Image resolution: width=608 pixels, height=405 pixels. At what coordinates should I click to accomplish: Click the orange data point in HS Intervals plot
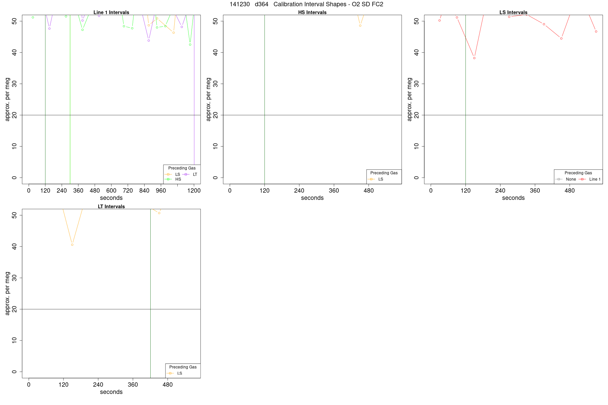click(360, 26)
